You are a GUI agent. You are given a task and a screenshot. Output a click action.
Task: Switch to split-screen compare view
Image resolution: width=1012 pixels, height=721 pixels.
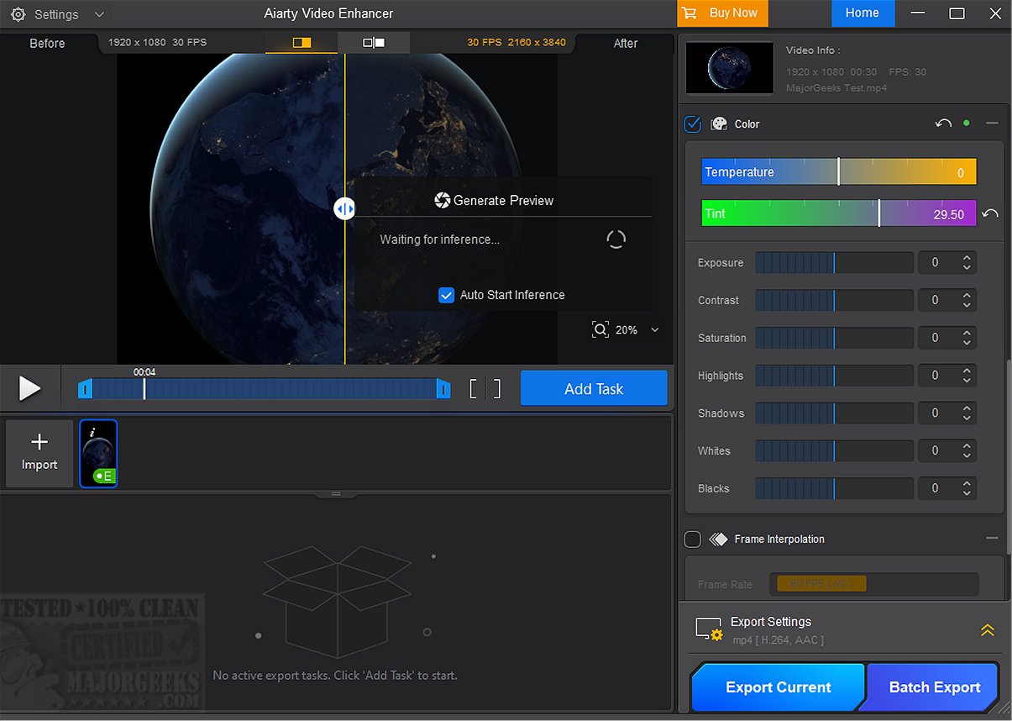(302, 42)
